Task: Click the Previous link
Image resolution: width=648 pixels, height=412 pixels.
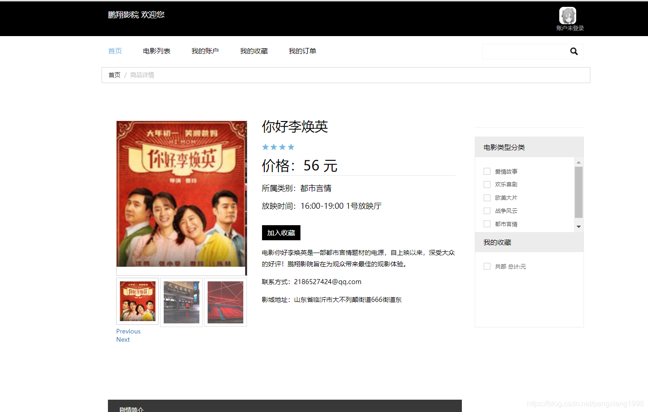Action: pyautogui.click(x=128, y=331)
